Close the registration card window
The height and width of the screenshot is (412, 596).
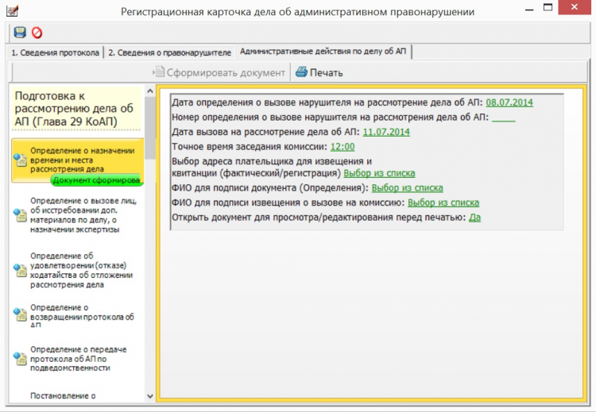click(575, 7)
